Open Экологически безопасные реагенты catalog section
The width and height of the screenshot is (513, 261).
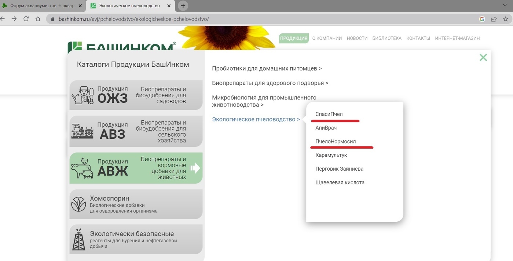pyautogui.click(x=136, y=239)
